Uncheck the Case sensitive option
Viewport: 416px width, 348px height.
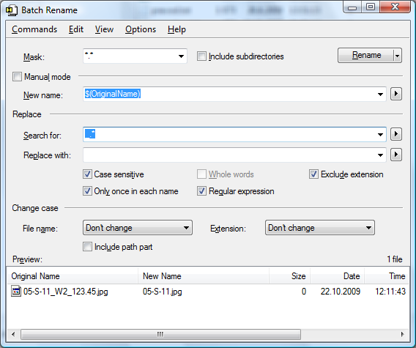pos(87,174)
